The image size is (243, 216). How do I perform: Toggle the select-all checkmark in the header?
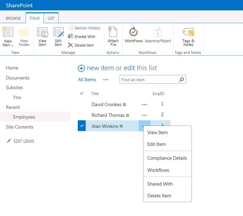point(82,93)
